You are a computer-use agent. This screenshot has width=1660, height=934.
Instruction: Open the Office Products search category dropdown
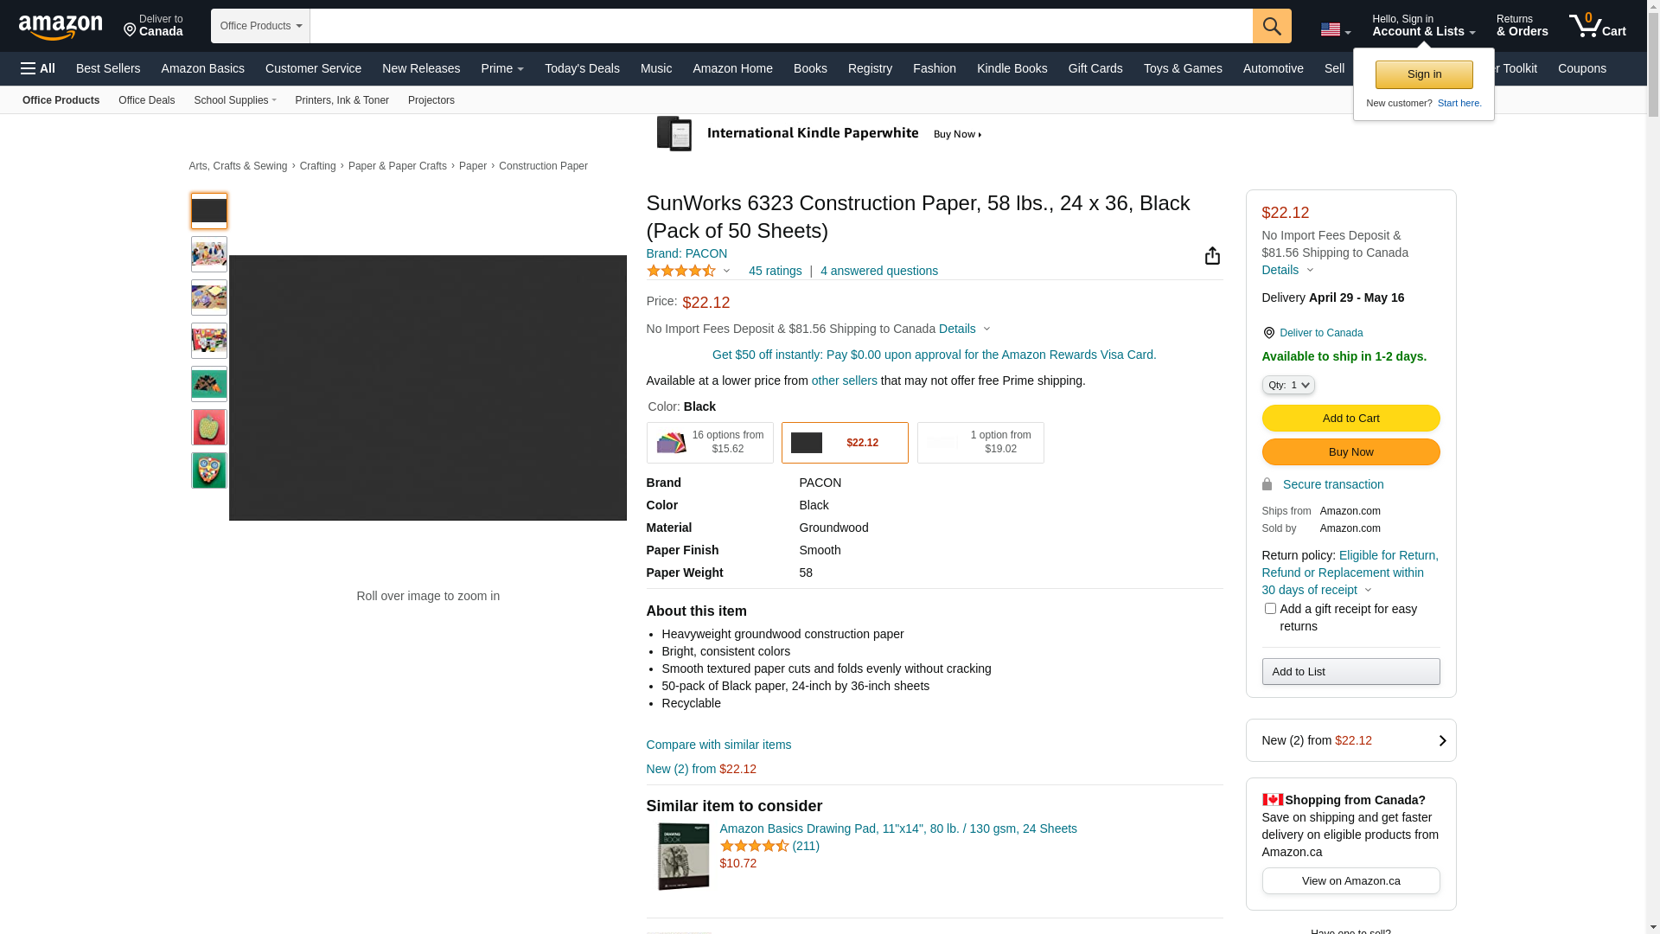(260, 26)
